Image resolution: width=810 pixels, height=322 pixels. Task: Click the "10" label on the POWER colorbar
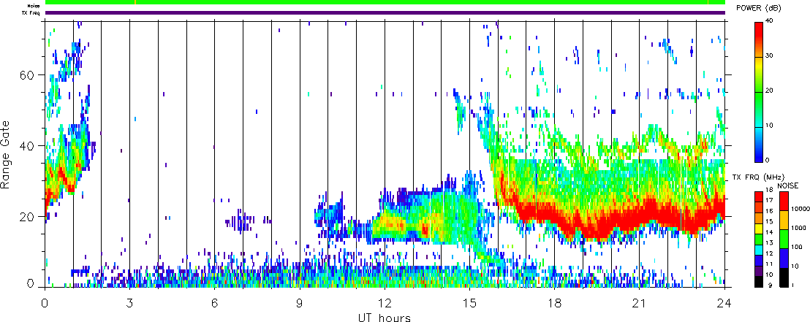pos(771,126)
